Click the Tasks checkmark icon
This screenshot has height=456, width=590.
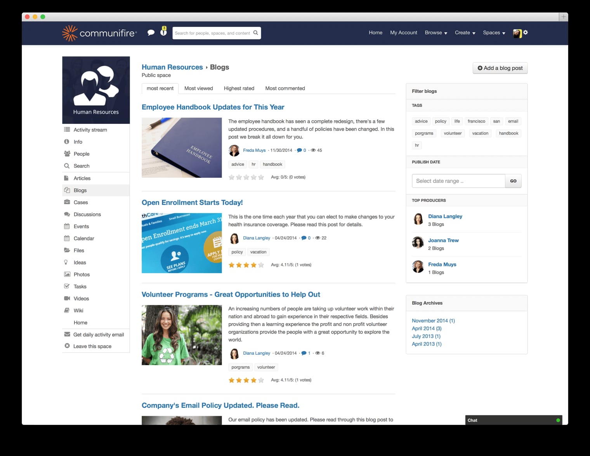coord(67,286)
